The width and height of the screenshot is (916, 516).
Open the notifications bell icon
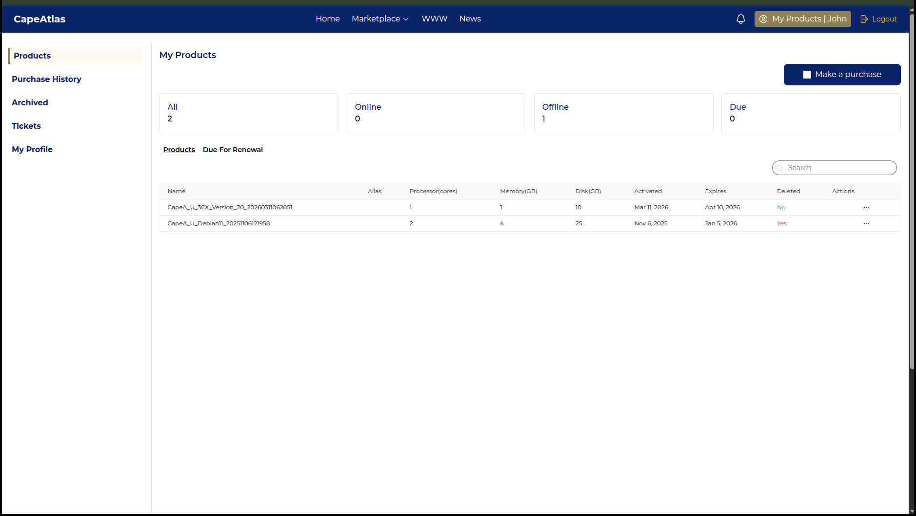click(740, 19)
